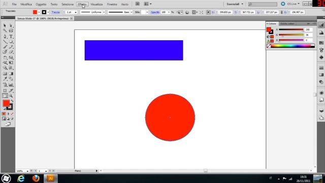Select the Symbol Sprayer tool
325x183 pixels.
pos(5,85)
